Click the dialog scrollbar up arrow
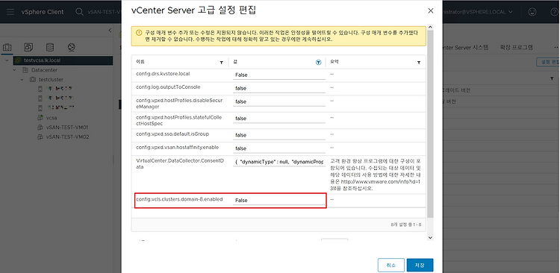 click(x=430, y=27)
